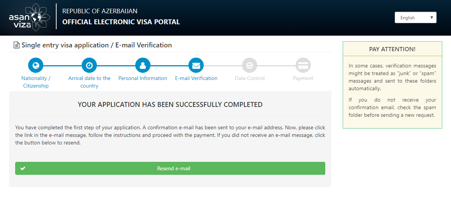The height and width of the screenshot is (207, 451).
Task: Click the Resend e-mail button
Action: coord(170,168)
